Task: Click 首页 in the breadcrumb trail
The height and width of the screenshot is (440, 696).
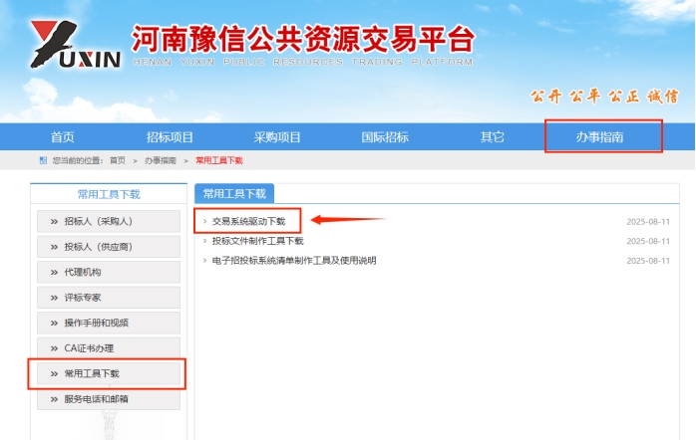Action: [118, 160]
